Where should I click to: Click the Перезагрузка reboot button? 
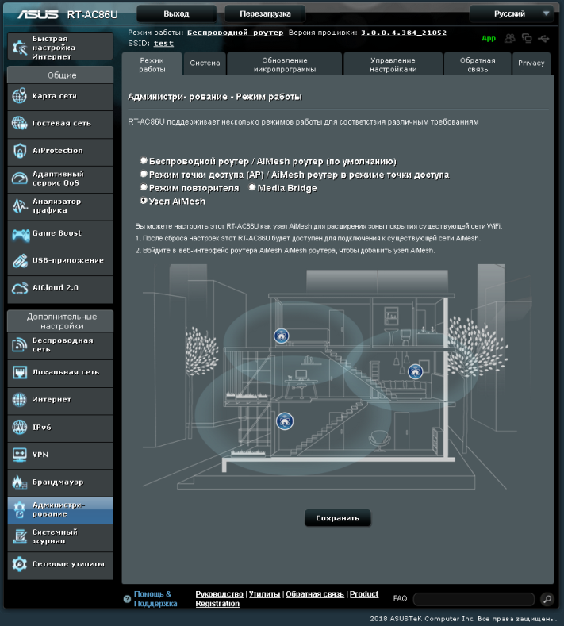265,14
